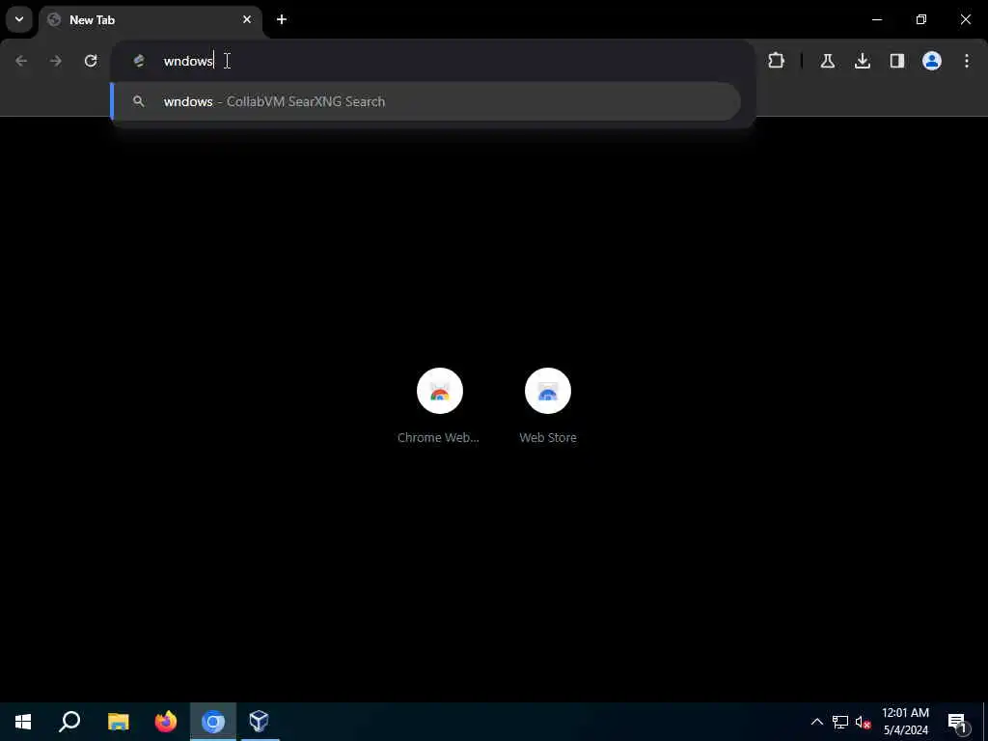The image size is (988, 741).
Task: Expand hidden system tray icons
Action: (816, 722)
